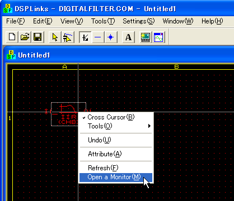This screenshot has height=201, width=234.
Task: Select the blue junction dot tool
Action: pyautogui.click(x=111, y=37)
